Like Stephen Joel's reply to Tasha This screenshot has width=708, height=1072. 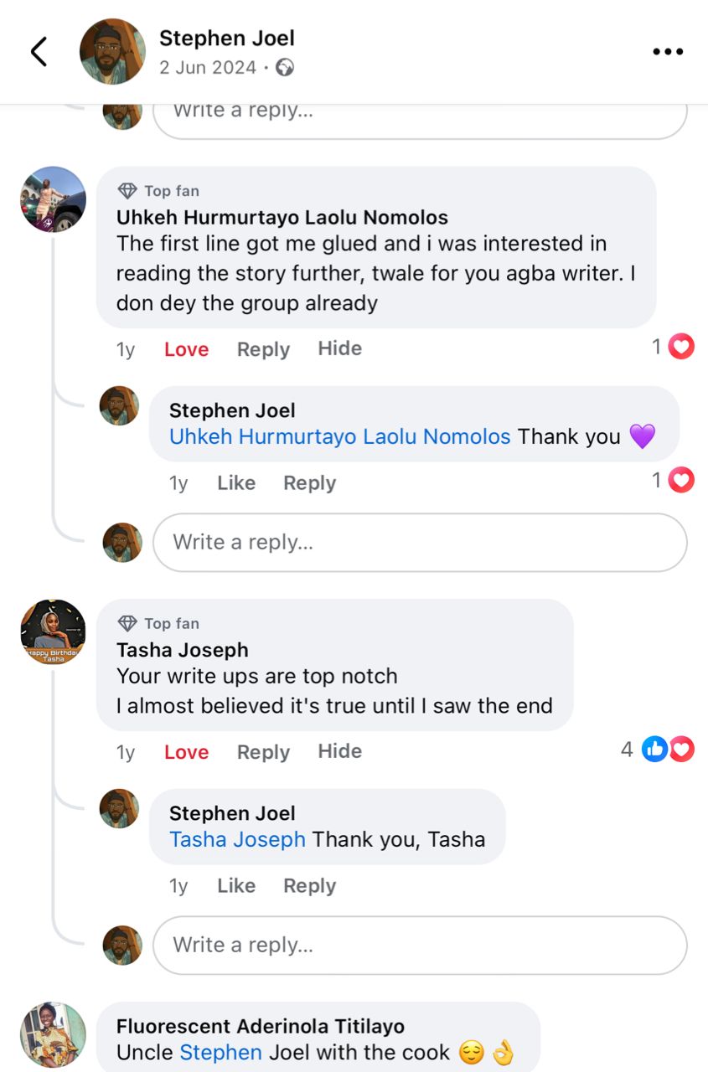tap(235, 885)
